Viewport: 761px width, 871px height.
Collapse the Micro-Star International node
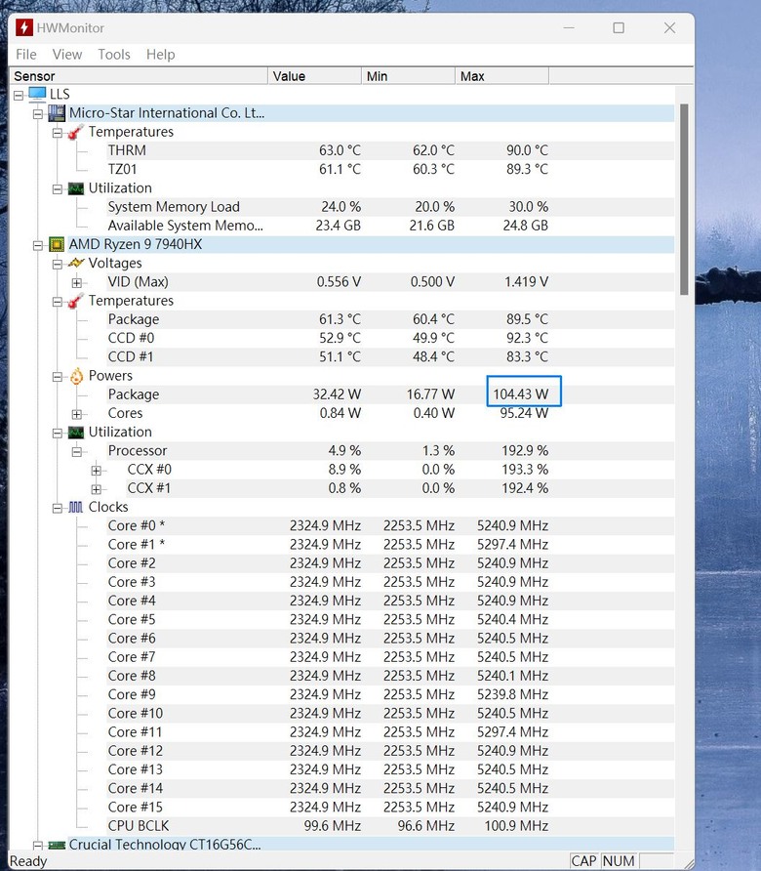point(38,114)
